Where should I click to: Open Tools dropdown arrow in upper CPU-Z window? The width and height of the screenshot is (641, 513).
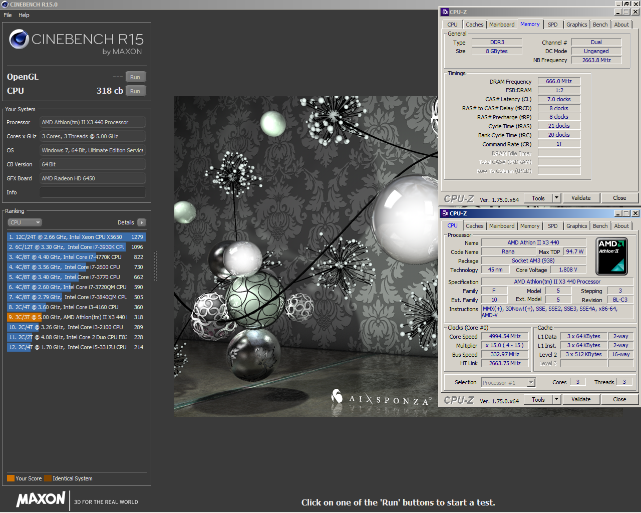[556, 198]
